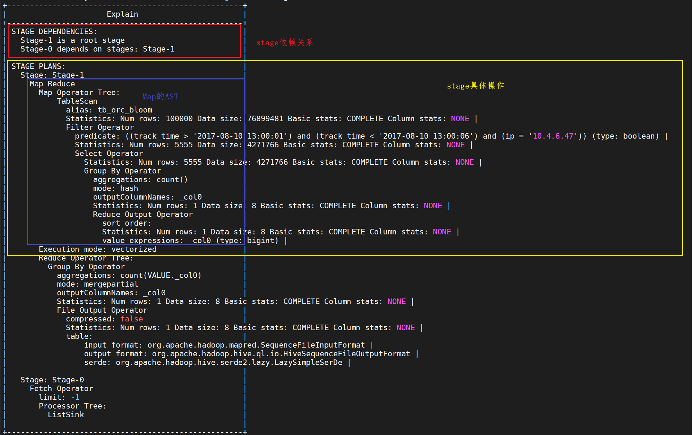Click "aggregations: count(VALUE._col0)" line
Image resolution: width=693 pixels, height=435 pixels.
pos(129,275)
